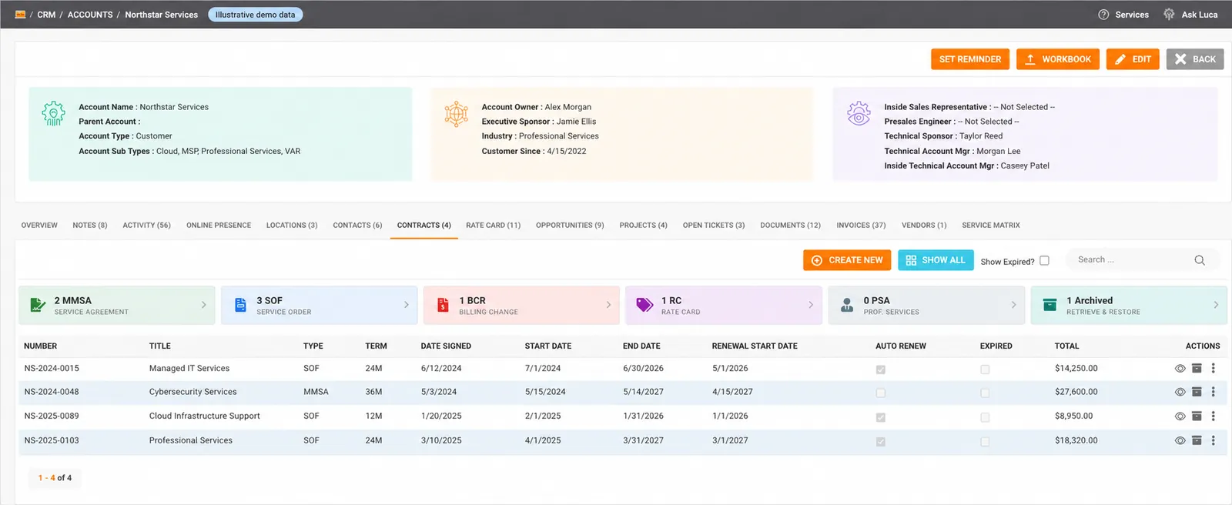This screenshot has width=1232, height=505.
Task: Expand the 1 Archived card chevron
Action: coord(1216,305)
